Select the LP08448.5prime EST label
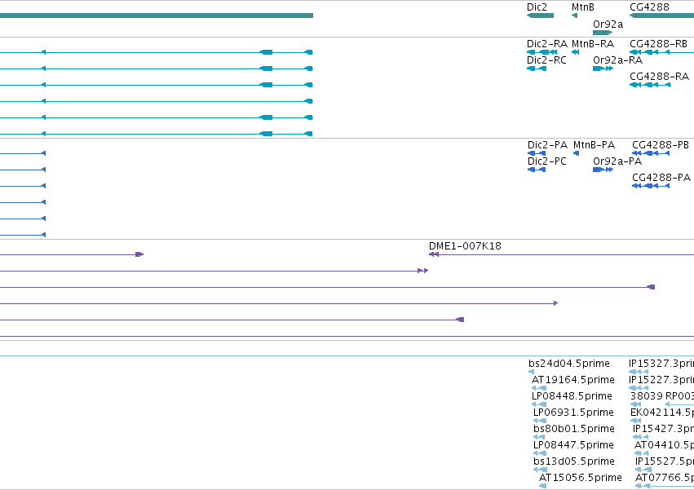The width and height of the screenshot is (694, 490). pyautogui.click(x=572, y=396)
